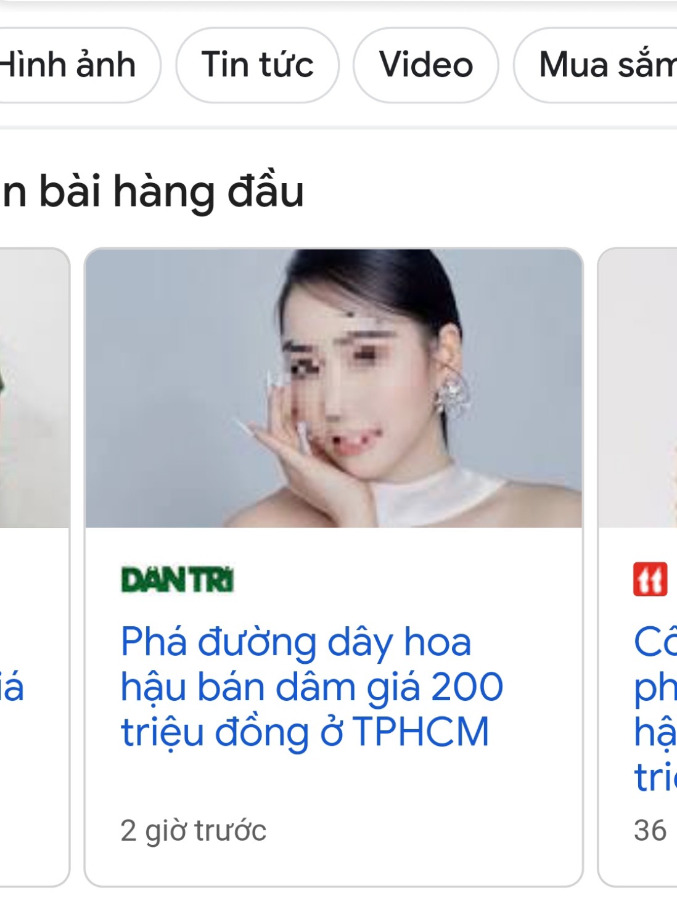Open the left card's truncated blue headline
This screenshot has height=919, width=677.
(x=12, y=687)
